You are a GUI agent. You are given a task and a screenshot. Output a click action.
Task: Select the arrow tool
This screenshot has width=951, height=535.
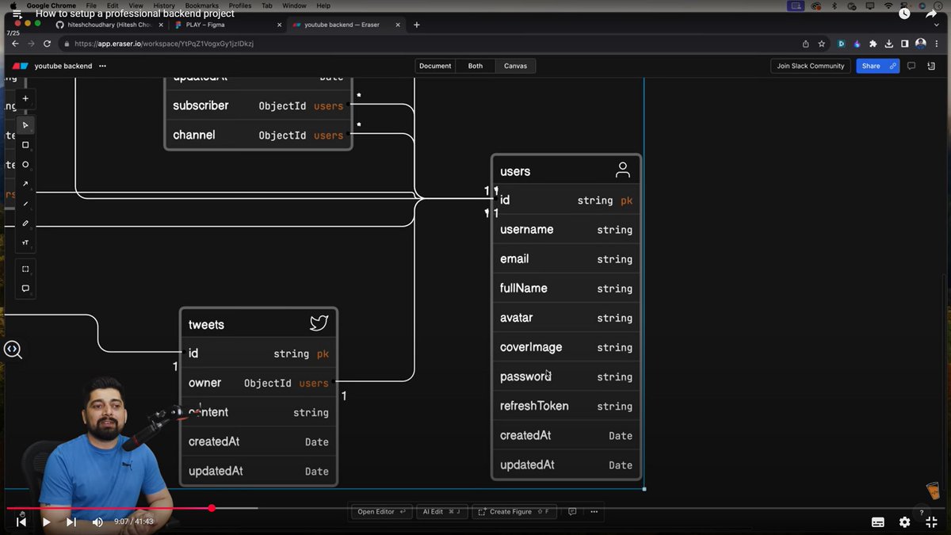point(25,184)
